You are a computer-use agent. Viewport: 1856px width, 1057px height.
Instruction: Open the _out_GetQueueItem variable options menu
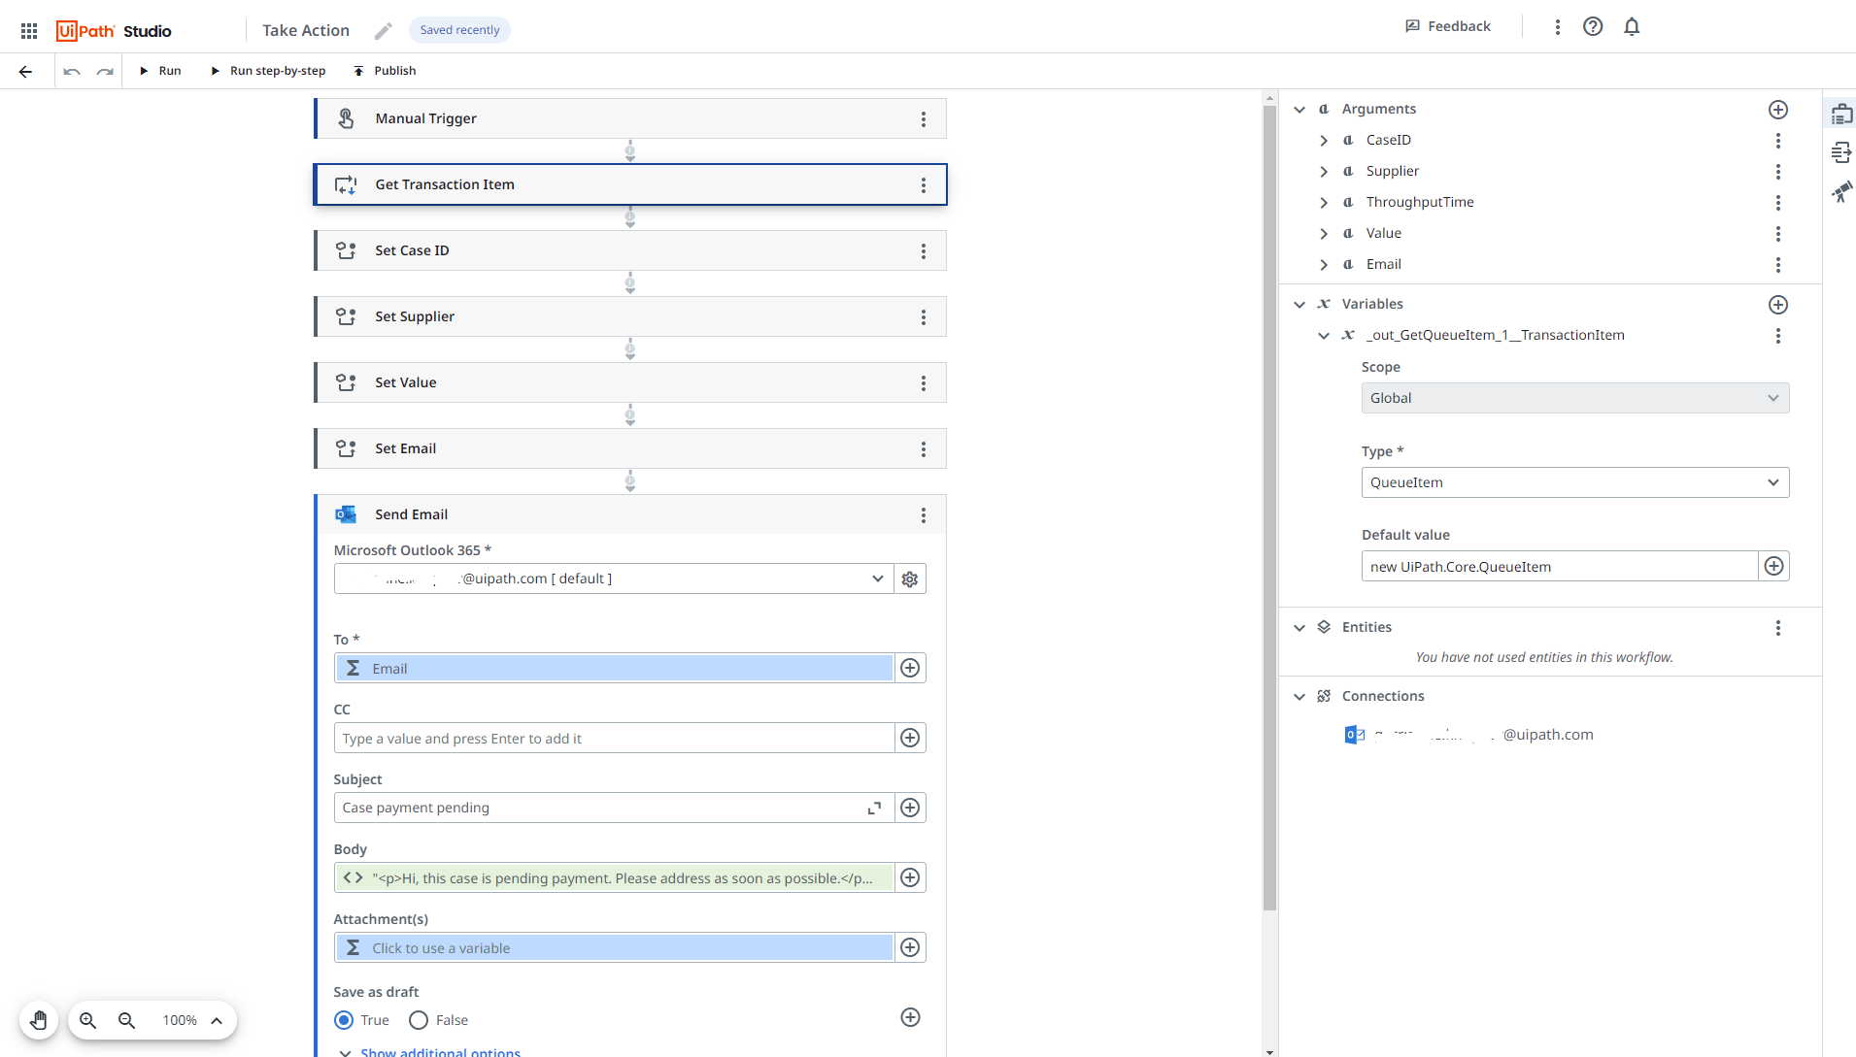[x=1779, y=335]
